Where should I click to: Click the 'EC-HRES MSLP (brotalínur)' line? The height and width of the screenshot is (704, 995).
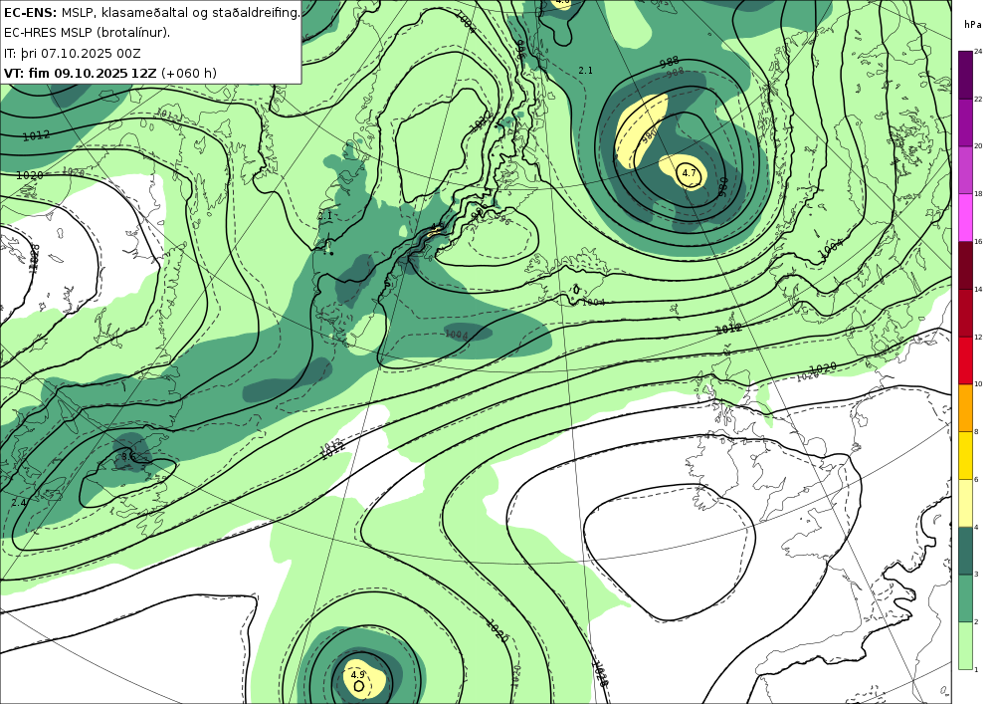pyautogui.click(x=87, y=33)
